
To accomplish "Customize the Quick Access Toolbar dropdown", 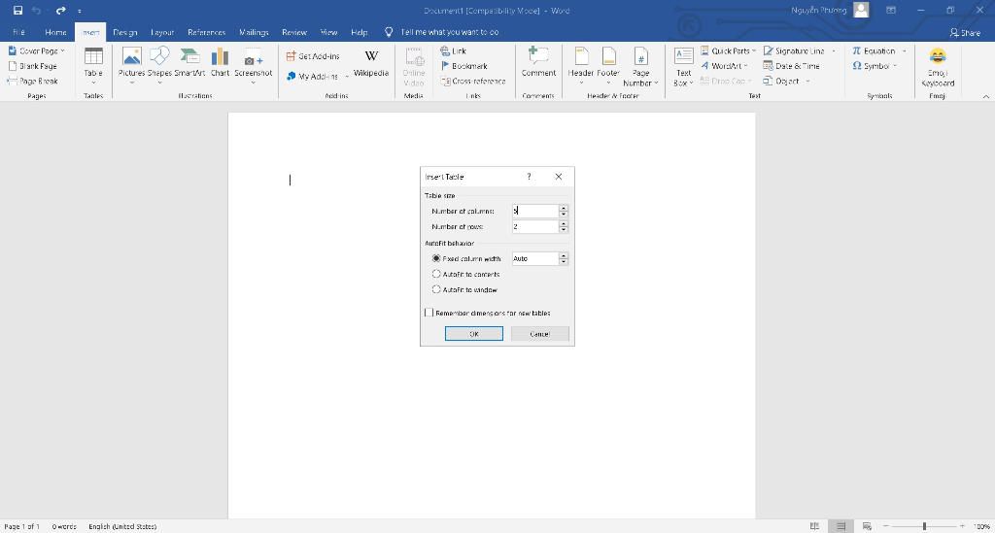I will click(80, 11).
